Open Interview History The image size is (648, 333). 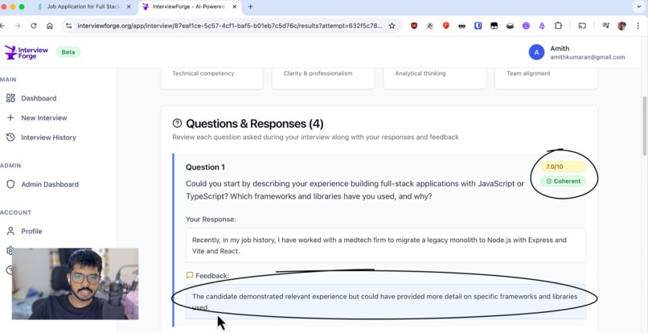(x=48, y=138)
